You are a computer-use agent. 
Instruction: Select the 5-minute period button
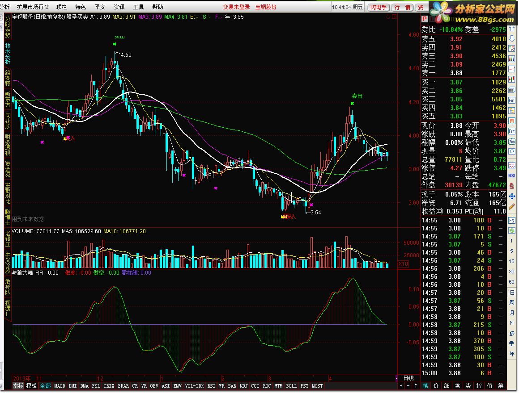(512, 251)
